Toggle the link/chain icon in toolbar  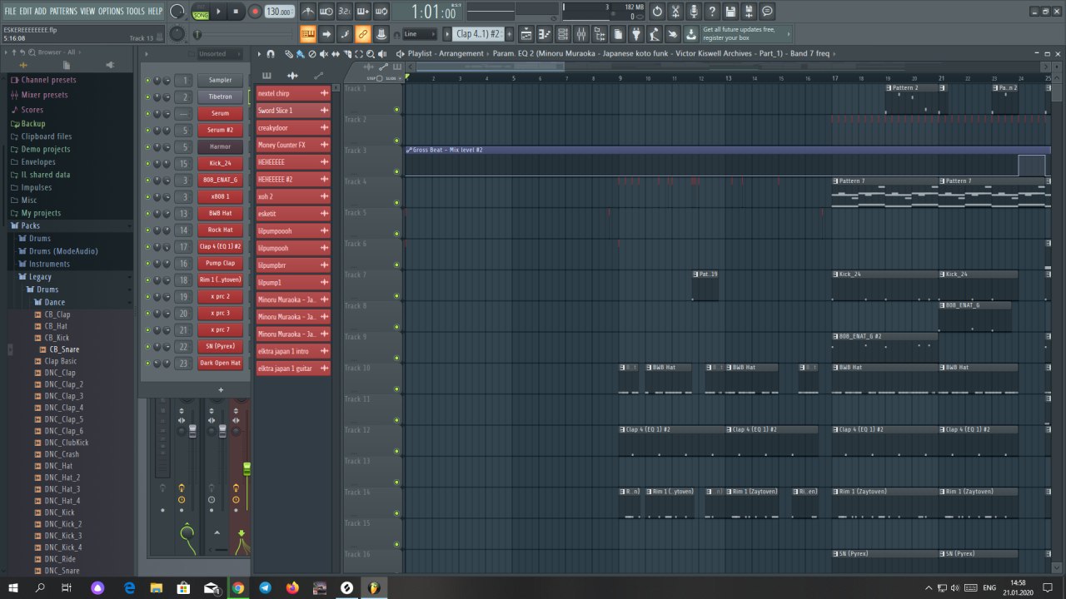pos(362,34)
